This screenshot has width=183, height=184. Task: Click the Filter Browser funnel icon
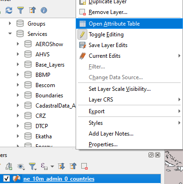coord(21,10)
